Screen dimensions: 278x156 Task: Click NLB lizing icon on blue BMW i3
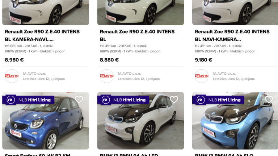point(201,100)
